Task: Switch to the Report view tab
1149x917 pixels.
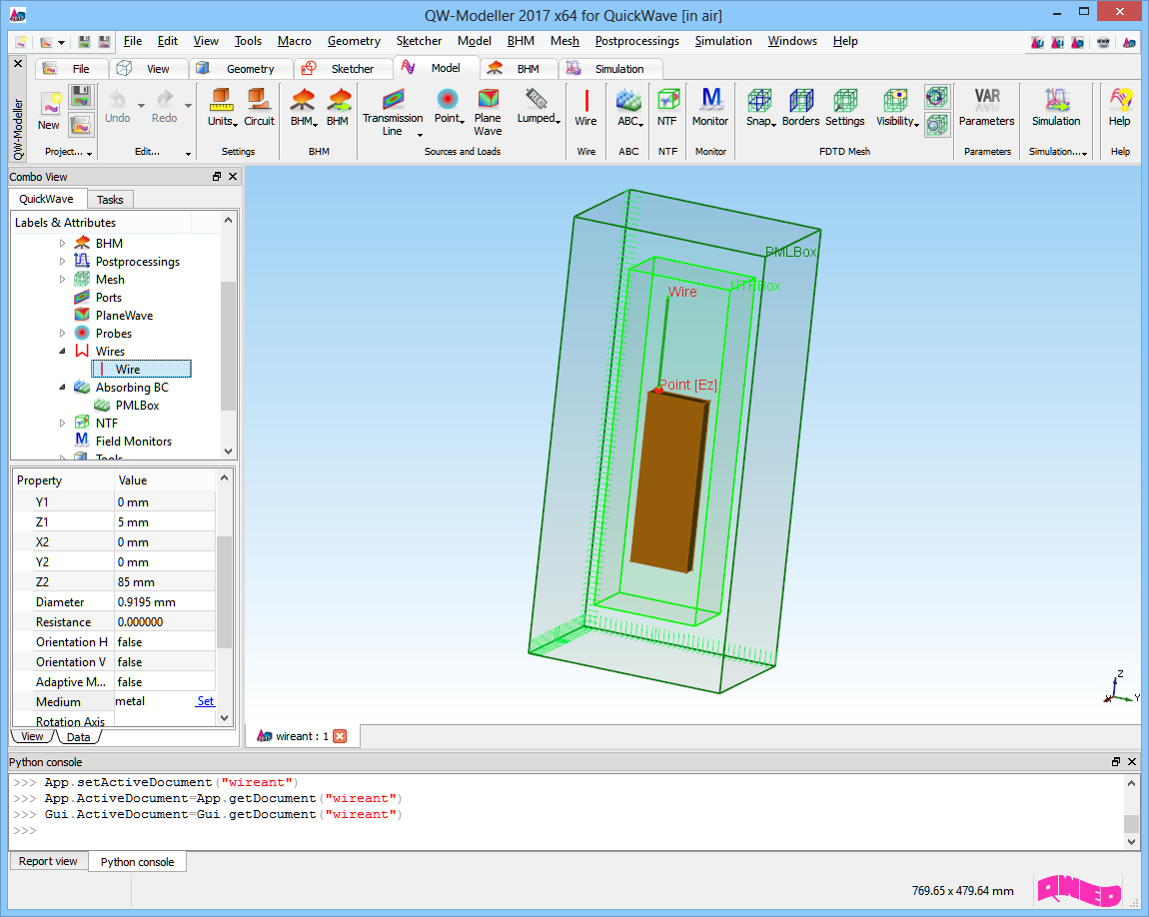Action: [48, 861]
